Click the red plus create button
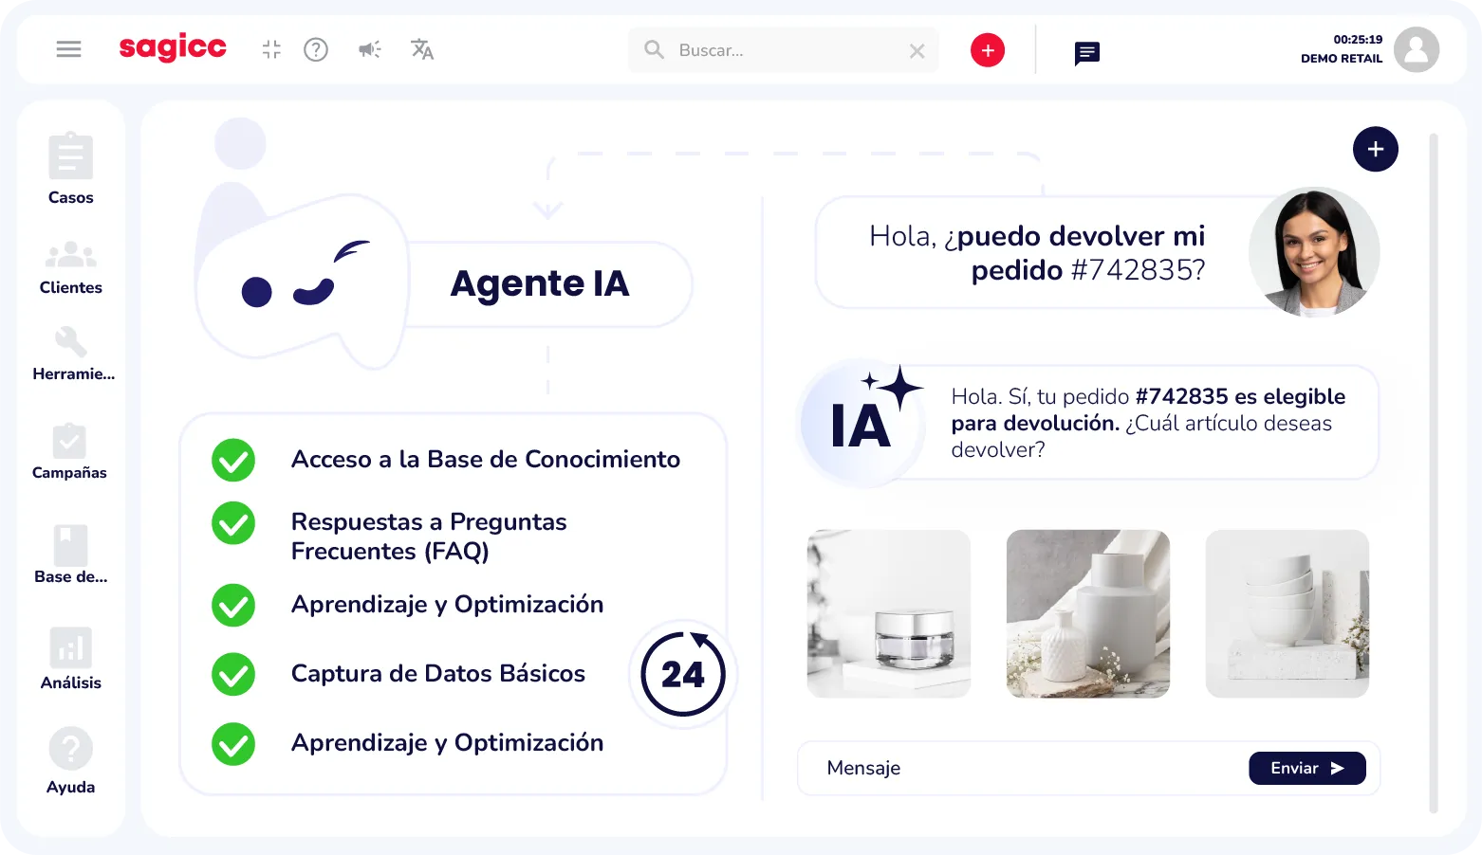Viewport: 1482px width, 855px height. coord(987,49)
